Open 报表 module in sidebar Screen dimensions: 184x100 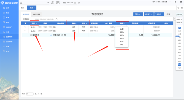(x=8, y=22)
